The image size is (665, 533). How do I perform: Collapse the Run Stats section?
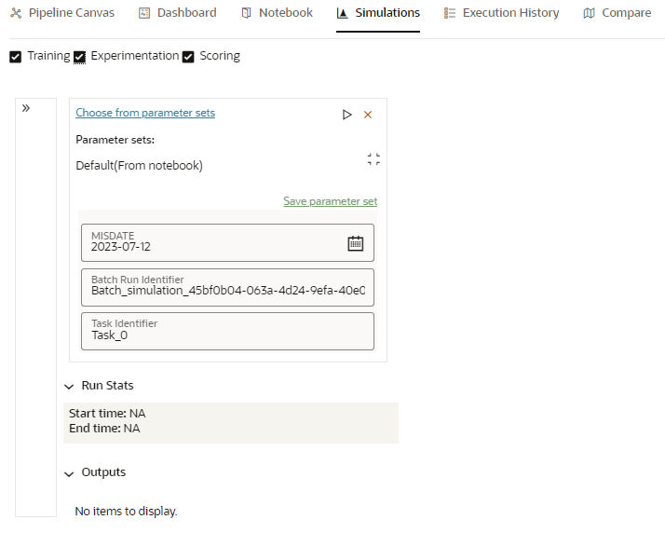69,386
